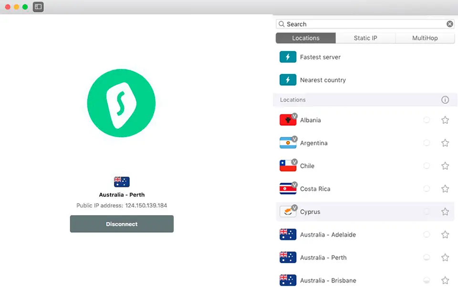Screen dimensions: 458x290
Task: Switch to the MultiHop tab
Action: coord(425,38)
